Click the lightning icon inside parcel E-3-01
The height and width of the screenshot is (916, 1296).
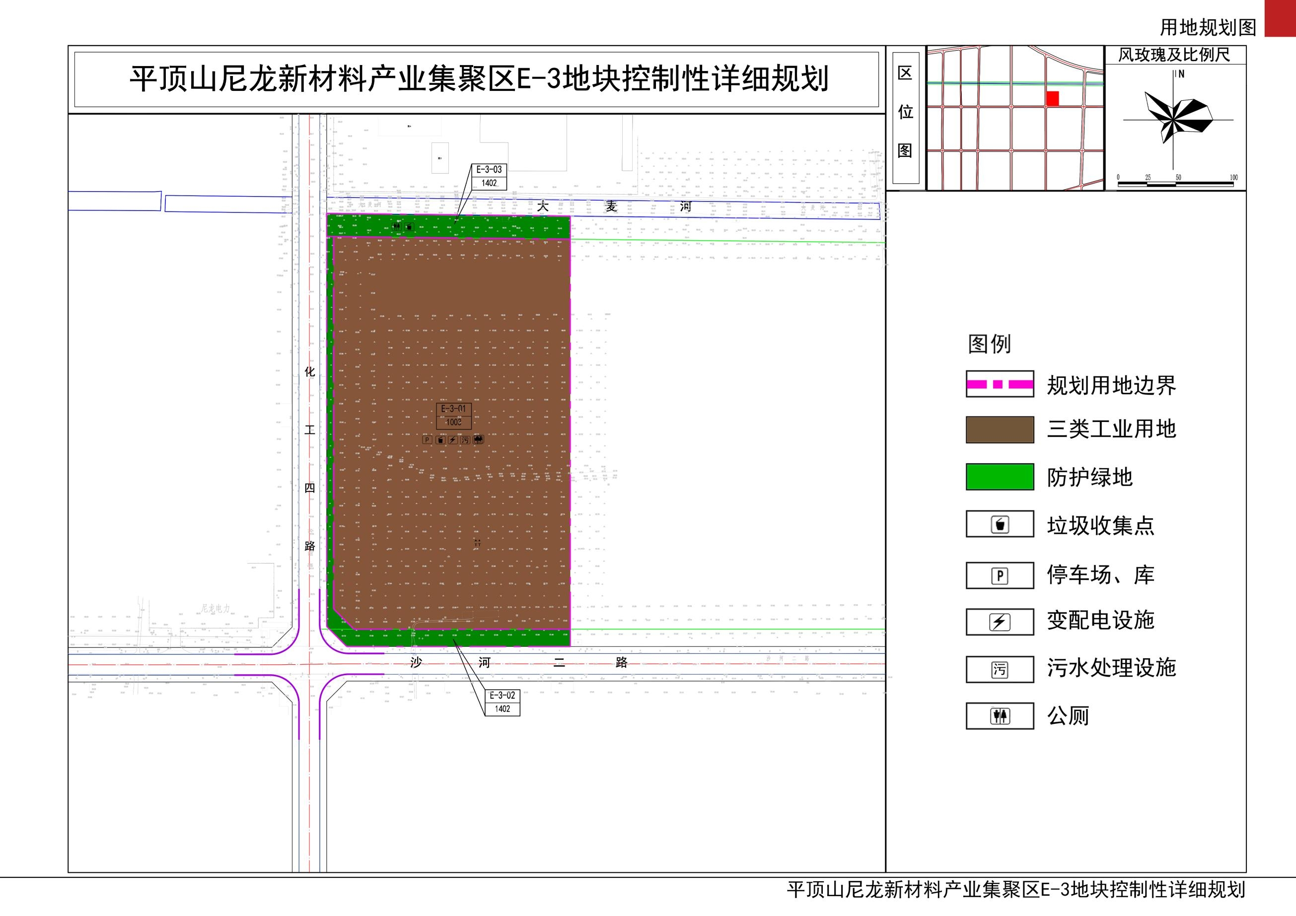coord(453,440)
